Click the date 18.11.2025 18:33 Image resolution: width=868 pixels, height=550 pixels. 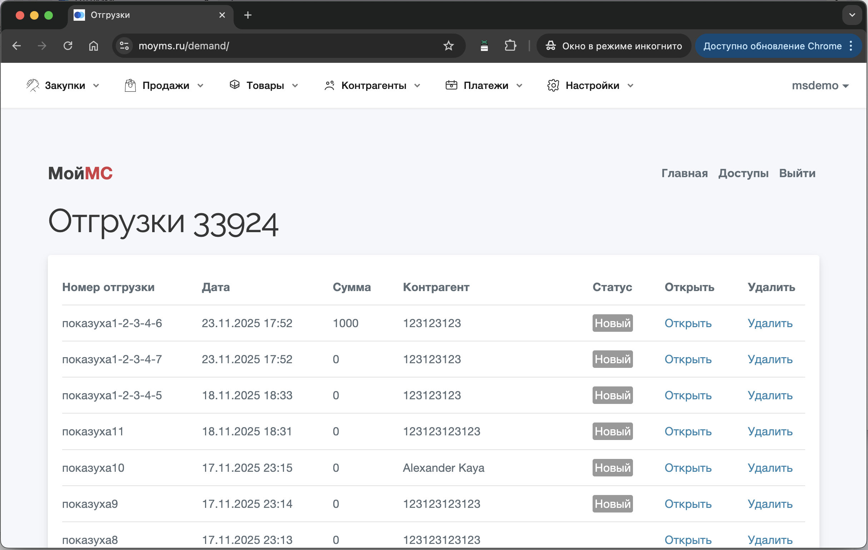click(x=247, y=395)
